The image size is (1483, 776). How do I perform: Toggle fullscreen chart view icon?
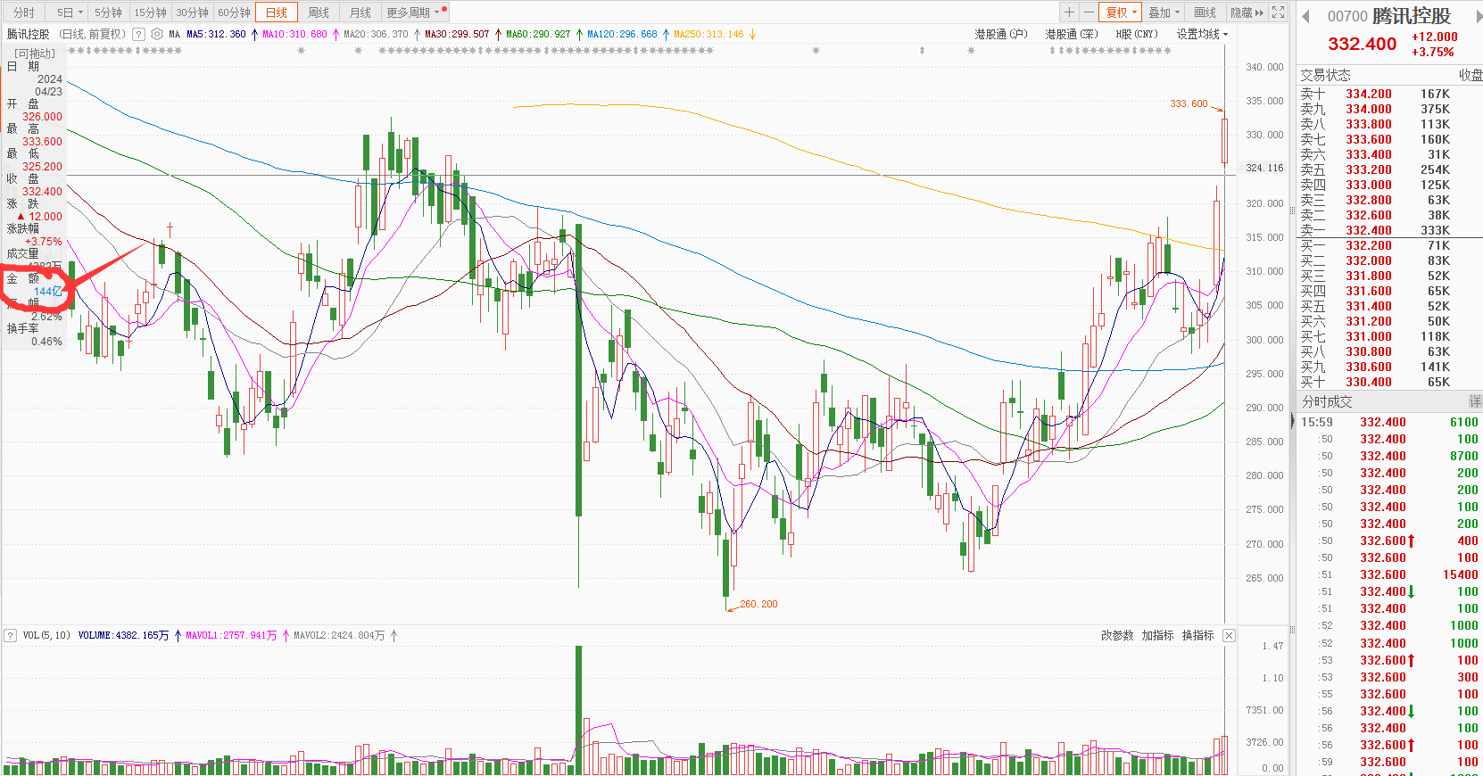pyautogui.click(x=1279, y=12)
